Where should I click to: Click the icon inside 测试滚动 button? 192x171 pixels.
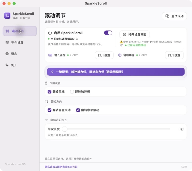point(167,16)
